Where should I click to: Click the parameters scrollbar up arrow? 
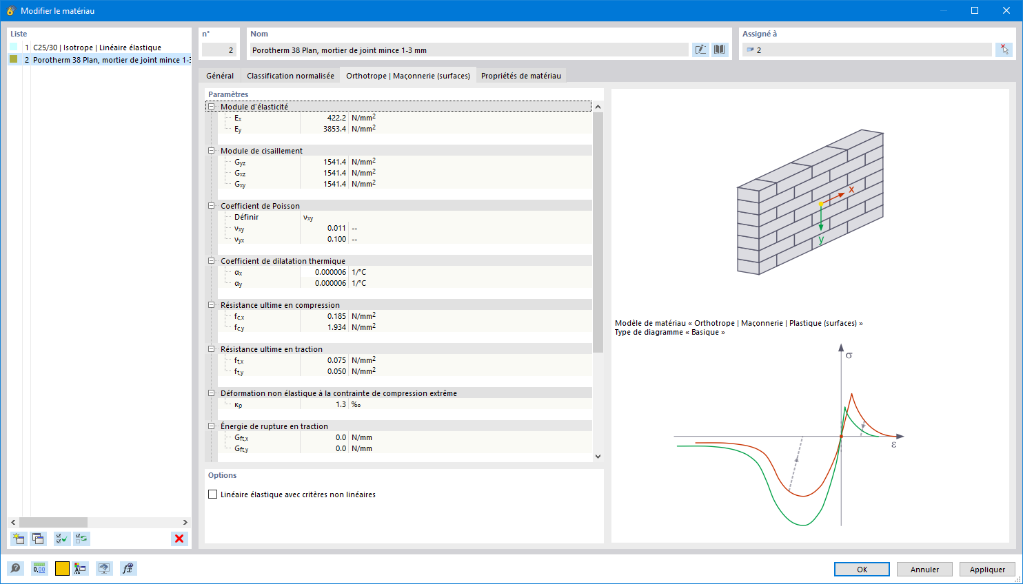pos(598,107)
